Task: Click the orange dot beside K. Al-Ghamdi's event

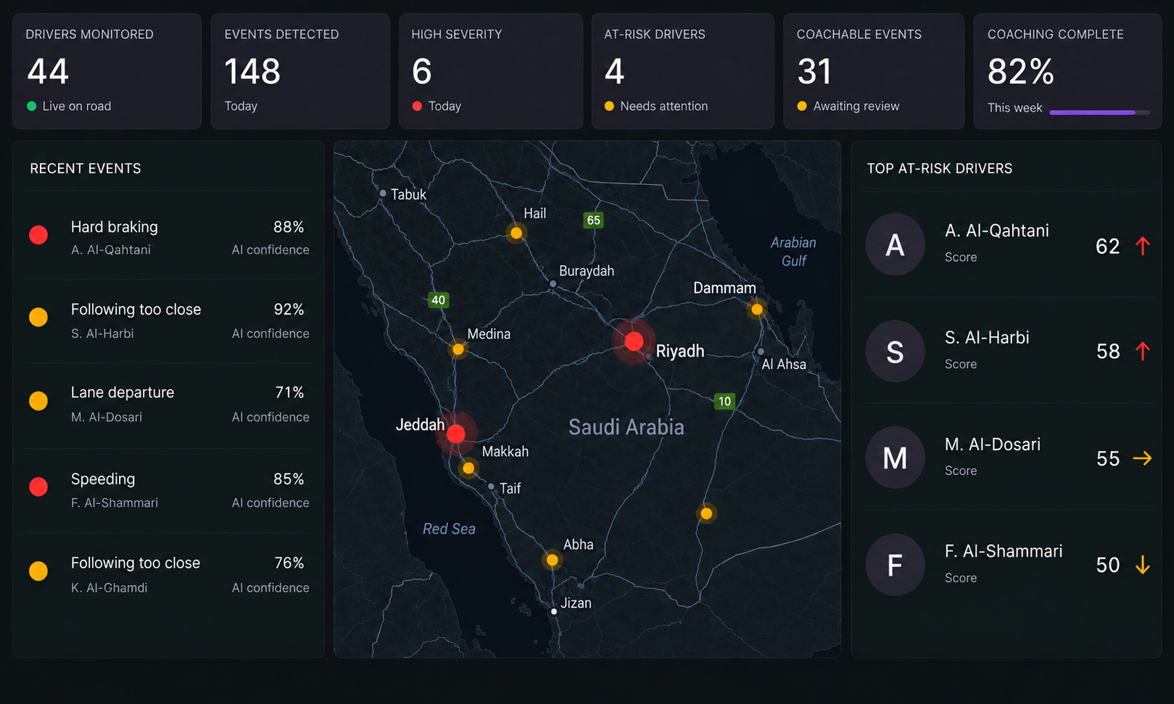Action: pos(38,571)
